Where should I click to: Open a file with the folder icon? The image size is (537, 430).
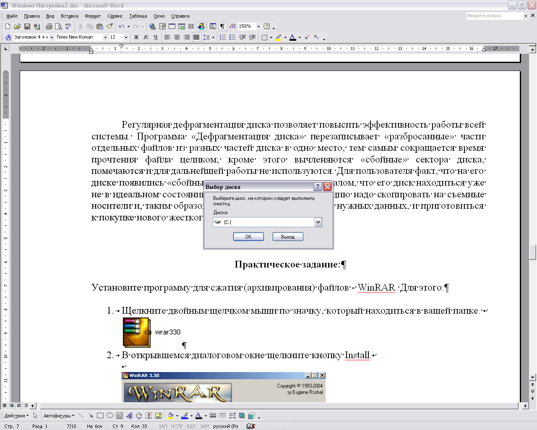click(18, 26)
